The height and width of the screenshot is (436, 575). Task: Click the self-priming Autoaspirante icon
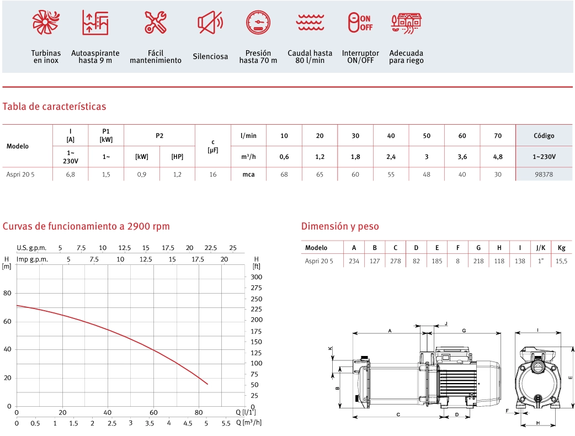[x=95, y=23]
